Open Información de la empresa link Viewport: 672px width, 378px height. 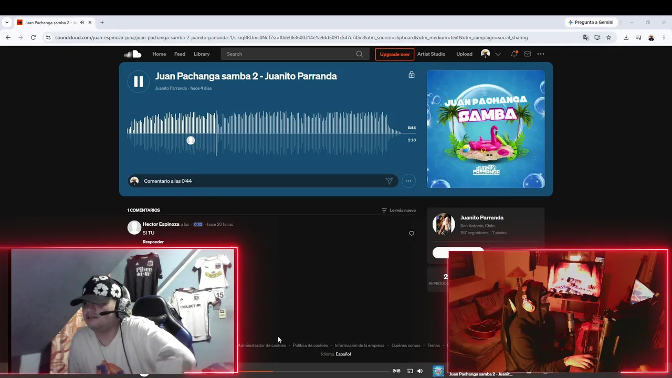360,345
